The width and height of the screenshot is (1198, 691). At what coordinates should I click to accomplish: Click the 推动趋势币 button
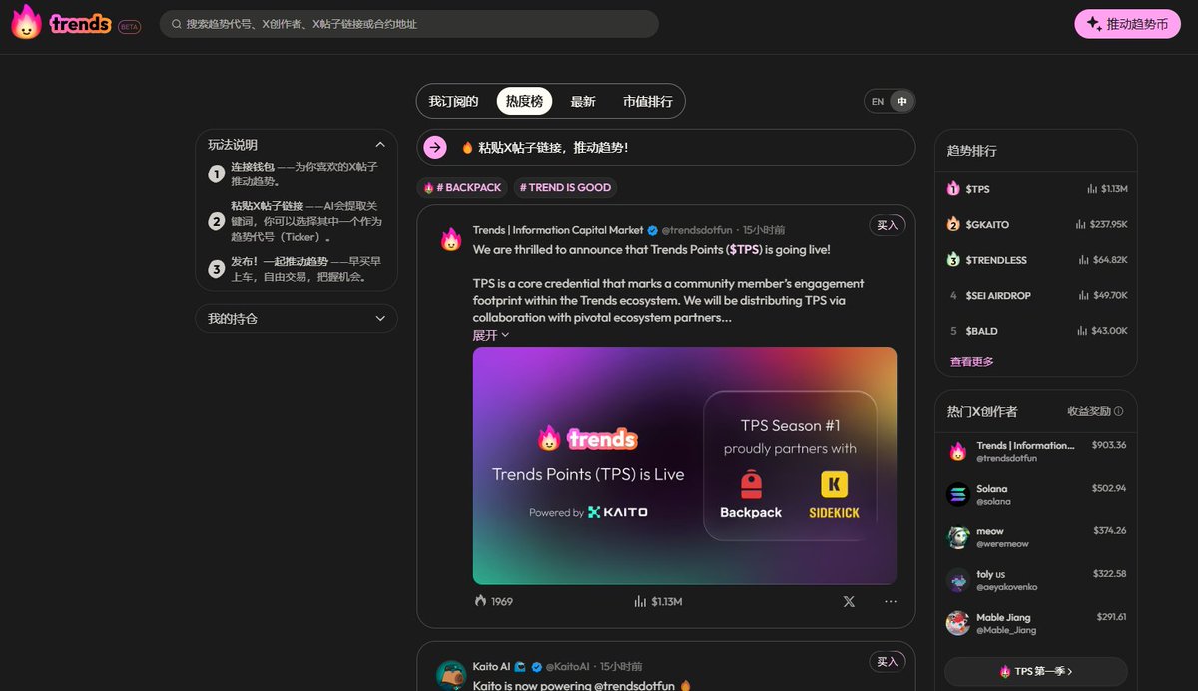point(1127,24)
